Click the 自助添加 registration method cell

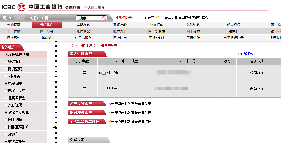(257, 89)
